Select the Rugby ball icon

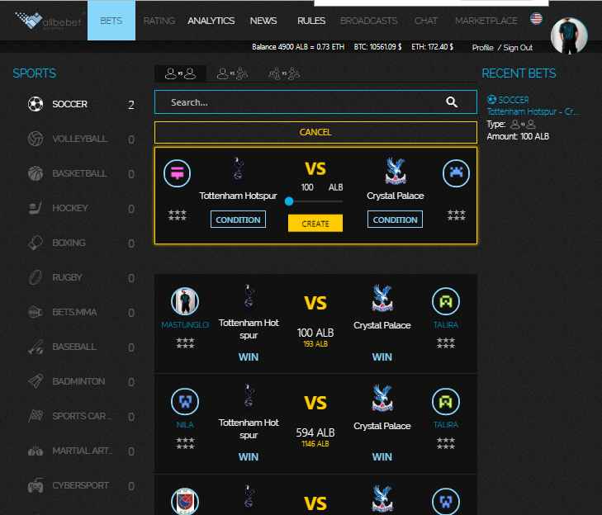pyautogui.click(x=36, y=277)
